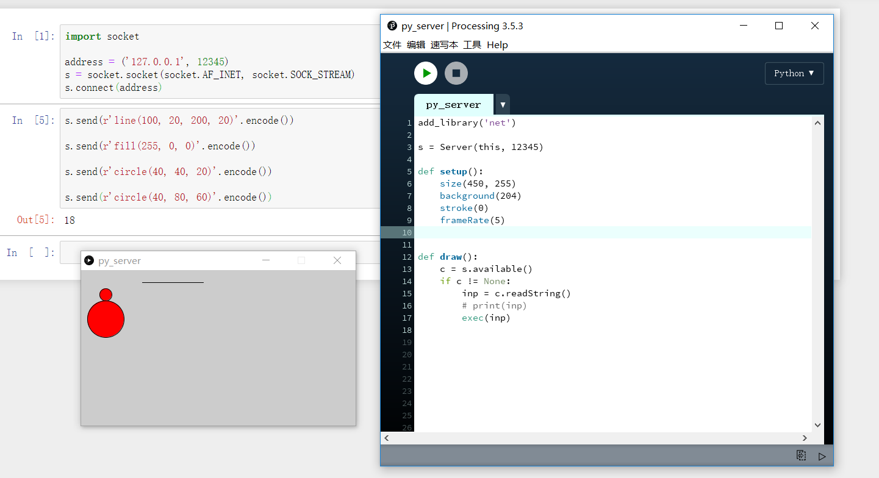Open the Python mode dropdown

(x=794, y=73)
